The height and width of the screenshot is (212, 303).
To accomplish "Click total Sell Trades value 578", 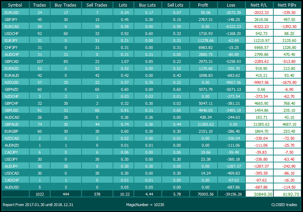I will tap(97, 194).
